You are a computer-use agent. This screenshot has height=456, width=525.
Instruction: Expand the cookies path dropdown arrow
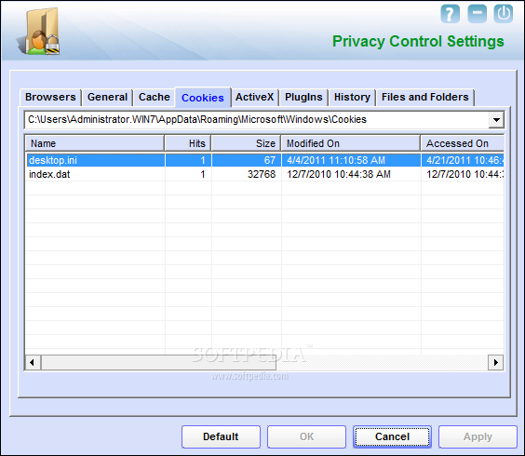click(x=496, y=119)
